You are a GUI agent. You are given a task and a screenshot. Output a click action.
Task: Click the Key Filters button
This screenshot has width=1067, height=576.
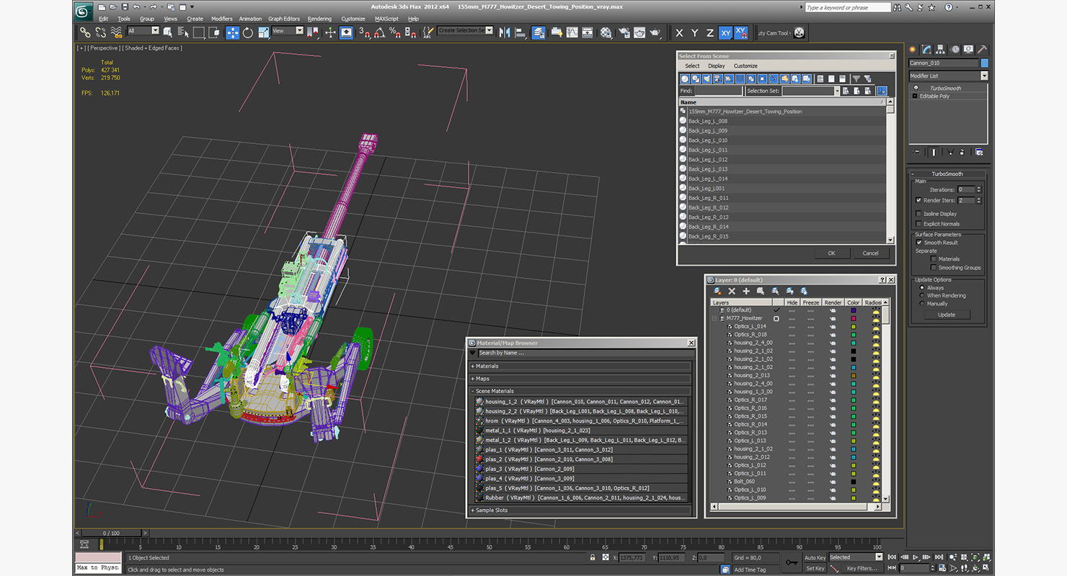pos(862,568)
